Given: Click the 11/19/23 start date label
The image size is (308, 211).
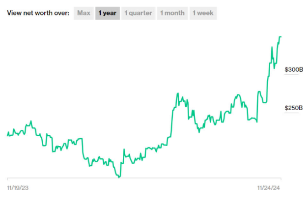Looking at the screenshot, I should coord(17,187).
